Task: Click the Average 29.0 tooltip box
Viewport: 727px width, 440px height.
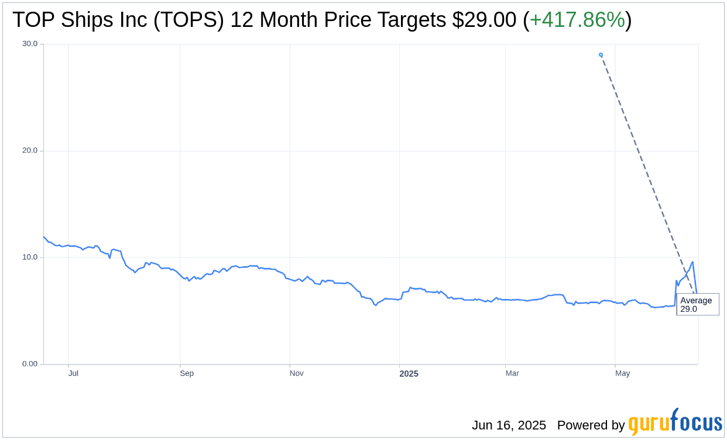Action: pyautogui.click(x=697, y=304)
